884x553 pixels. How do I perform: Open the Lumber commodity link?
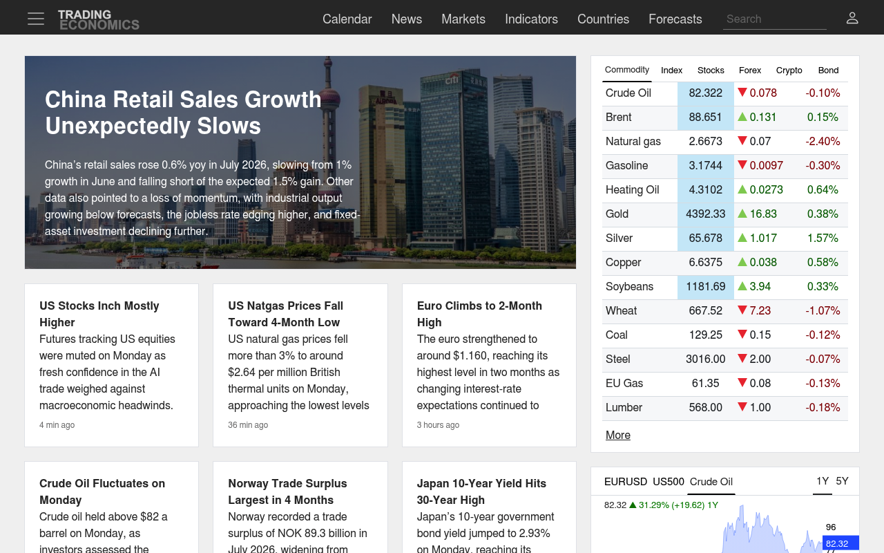pyautogui.click(x=624, y=408)
